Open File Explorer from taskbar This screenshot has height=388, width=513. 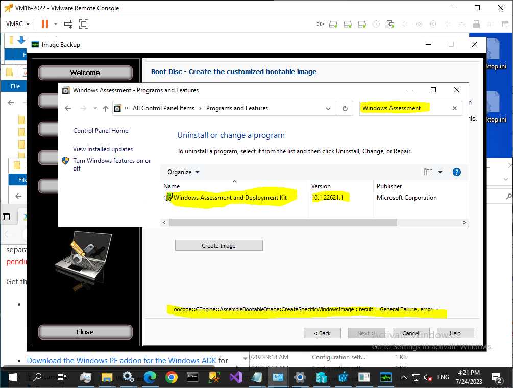pos(107,377)
